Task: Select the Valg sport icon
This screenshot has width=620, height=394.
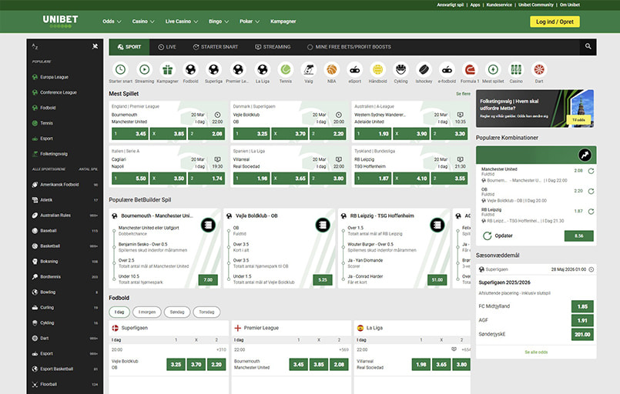Action: (308, 69)
